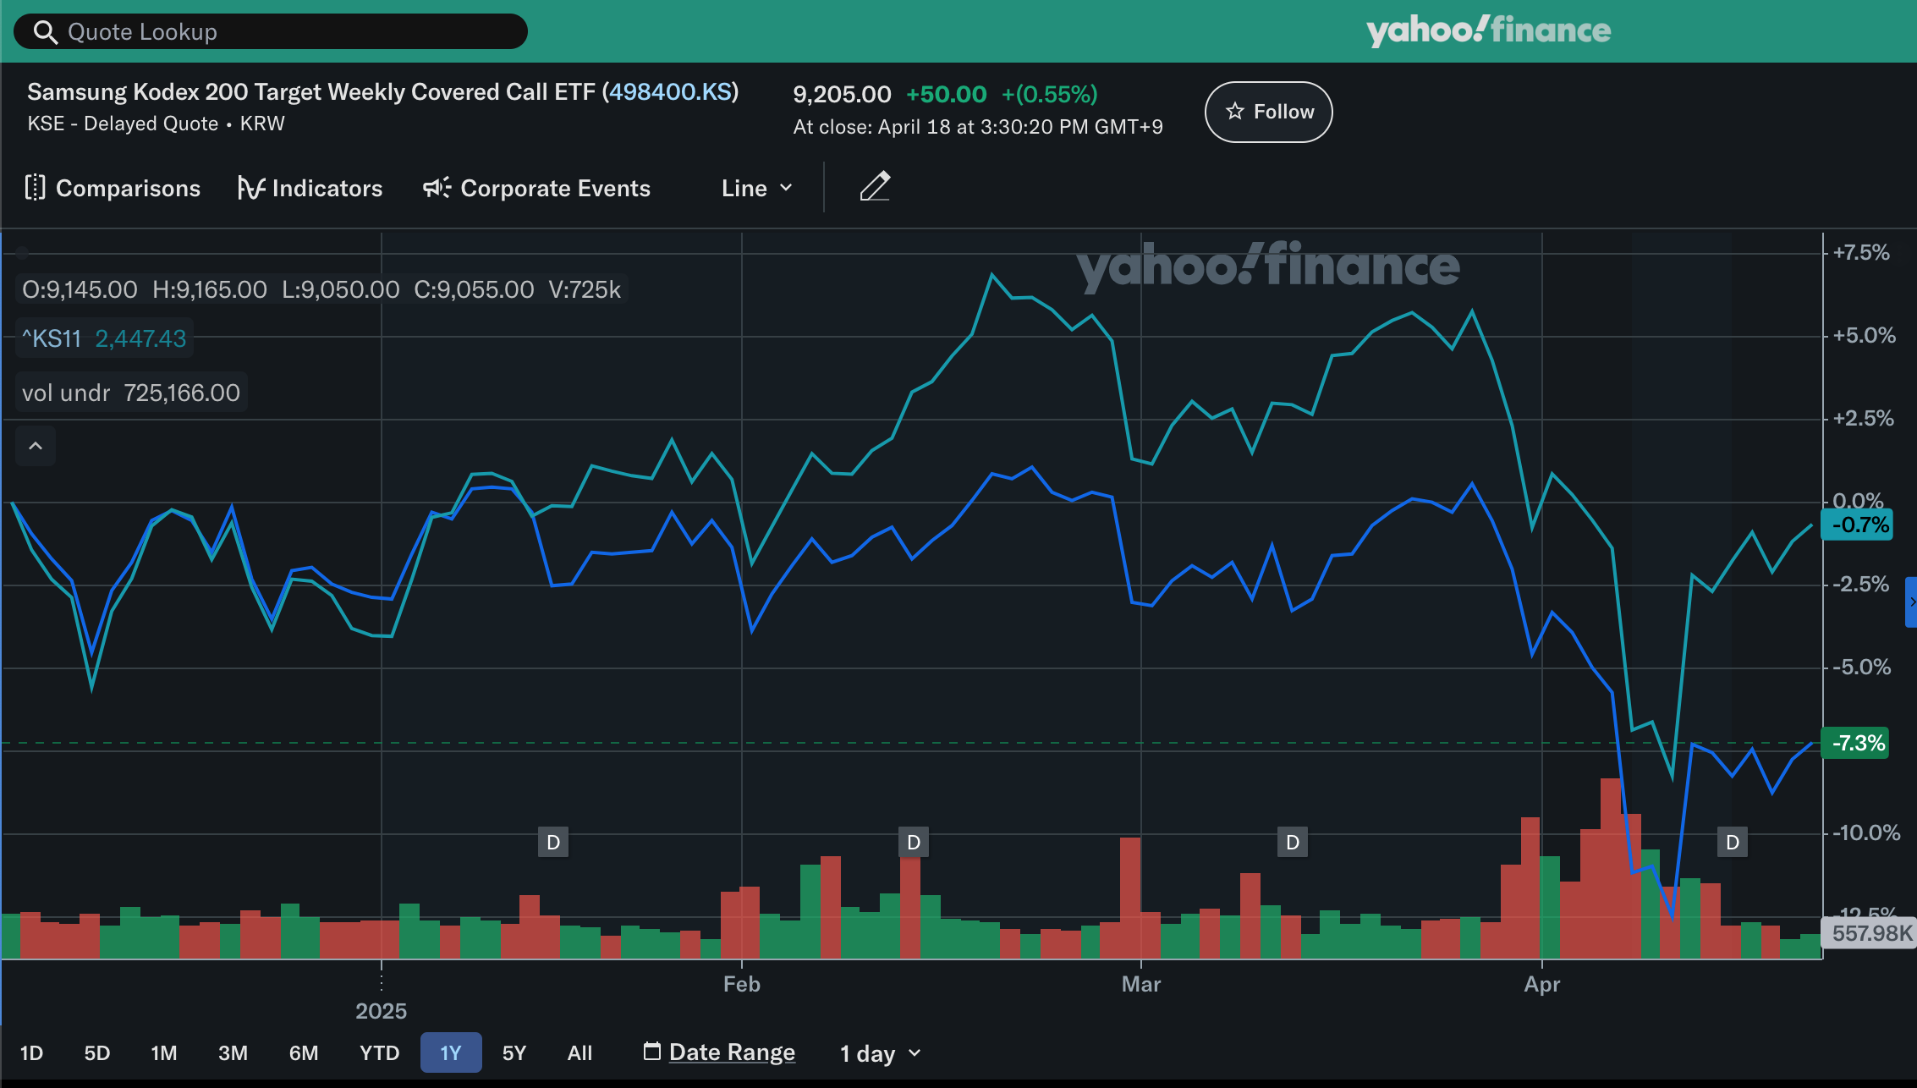Select the 6M range tab
Screen dimensions: 1917x1088
click(304, 1053)
